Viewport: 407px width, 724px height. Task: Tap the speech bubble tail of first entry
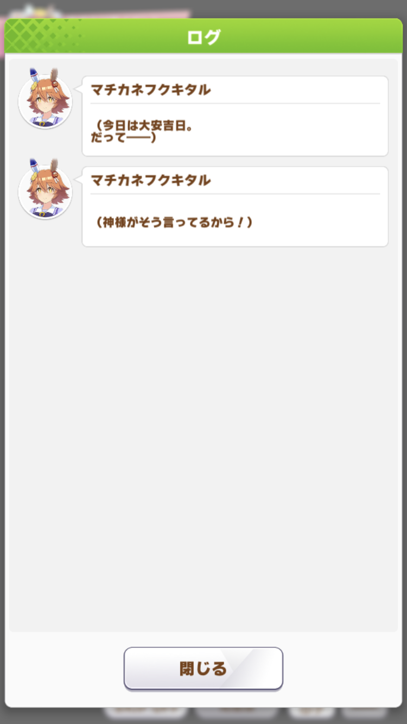tap(78, 86)
